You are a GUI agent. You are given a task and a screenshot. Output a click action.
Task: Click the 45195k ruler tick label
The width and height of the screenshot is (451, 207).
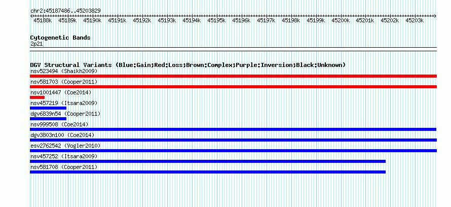[216, 20]
